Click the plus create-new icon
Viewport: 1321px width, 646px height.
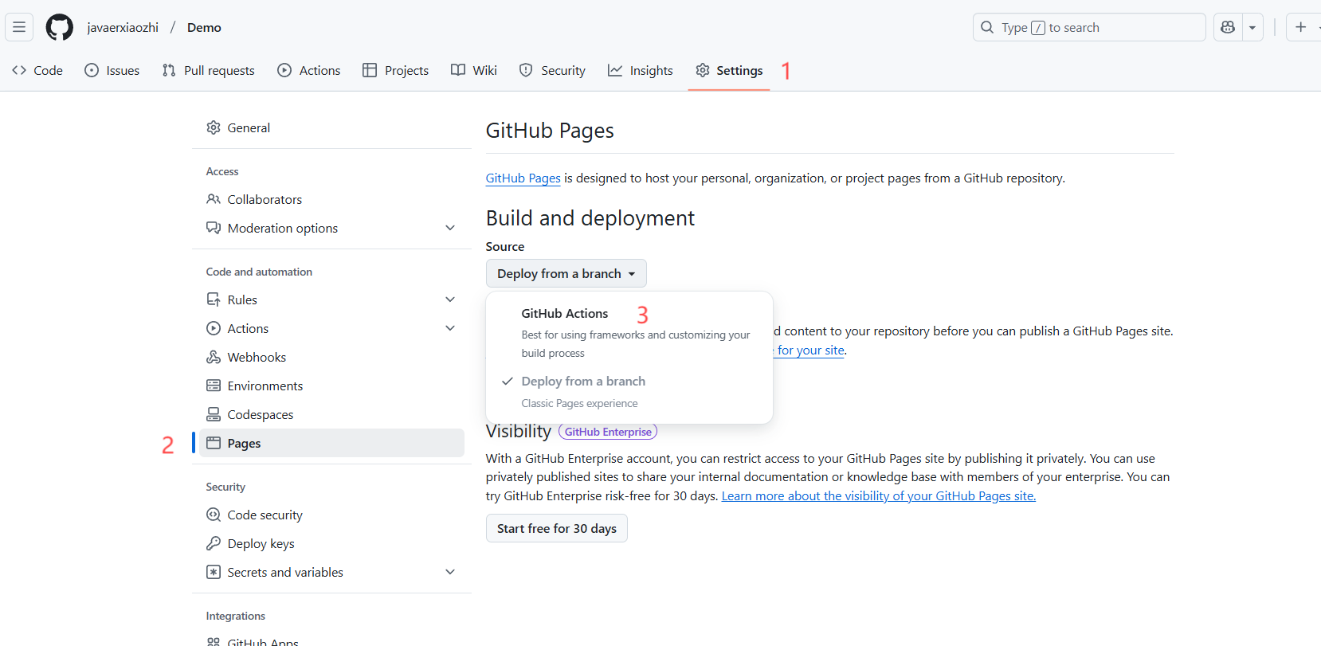click(x=1301, y=27)
